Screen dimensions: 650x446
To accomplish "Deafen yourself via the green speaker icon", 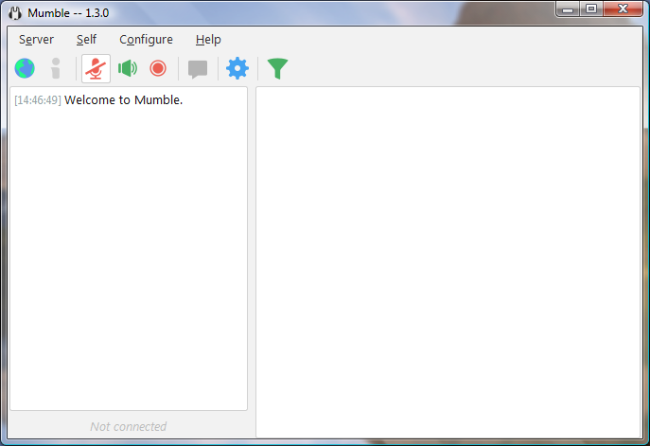I will (x=128, y=68).
